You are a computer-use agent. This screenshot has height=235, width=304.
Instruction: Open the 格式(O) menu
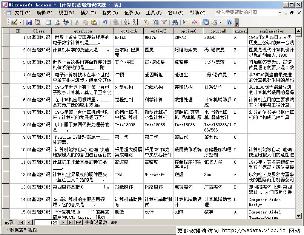[110, 13]
